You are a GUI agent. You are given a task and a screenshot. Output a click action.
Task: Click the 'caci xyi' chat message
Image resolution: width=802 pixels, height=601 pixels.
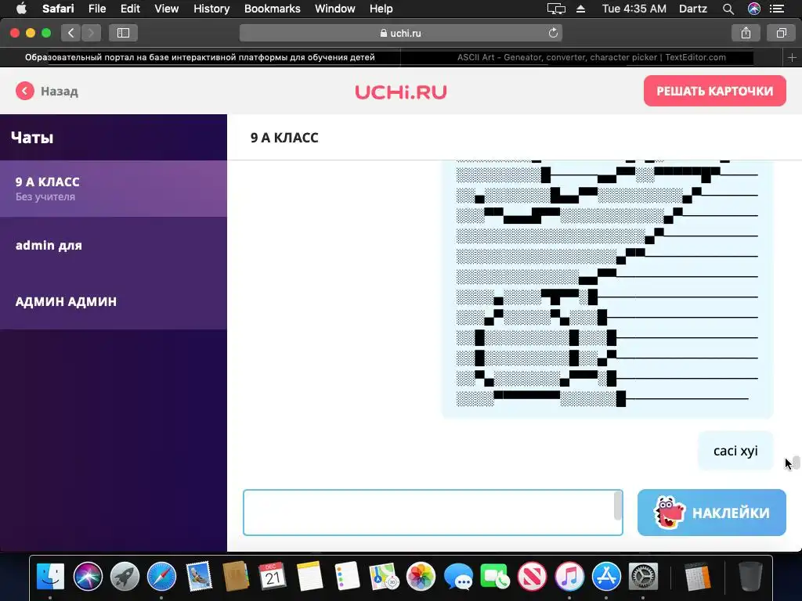(735, 451)
